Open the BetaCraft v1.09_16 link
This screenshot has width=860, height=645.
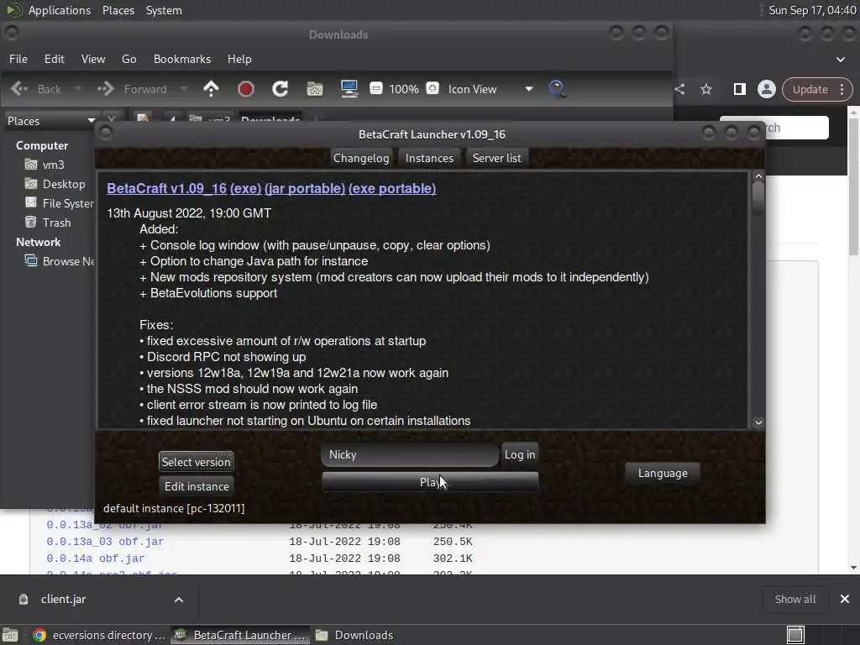(167, 188)
